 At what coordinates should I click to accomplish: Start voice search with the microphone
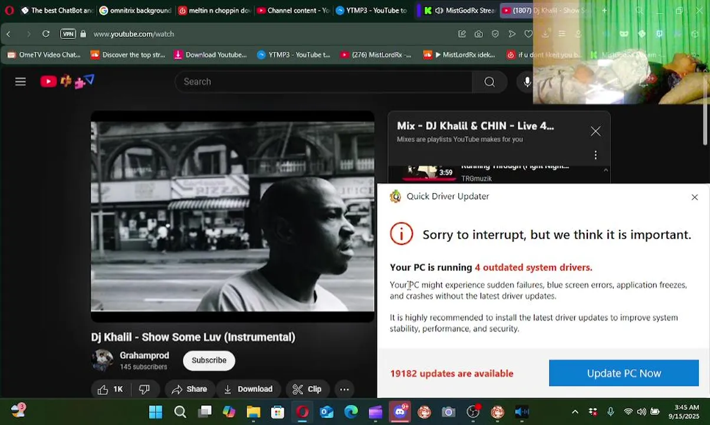tap(527, 82)
